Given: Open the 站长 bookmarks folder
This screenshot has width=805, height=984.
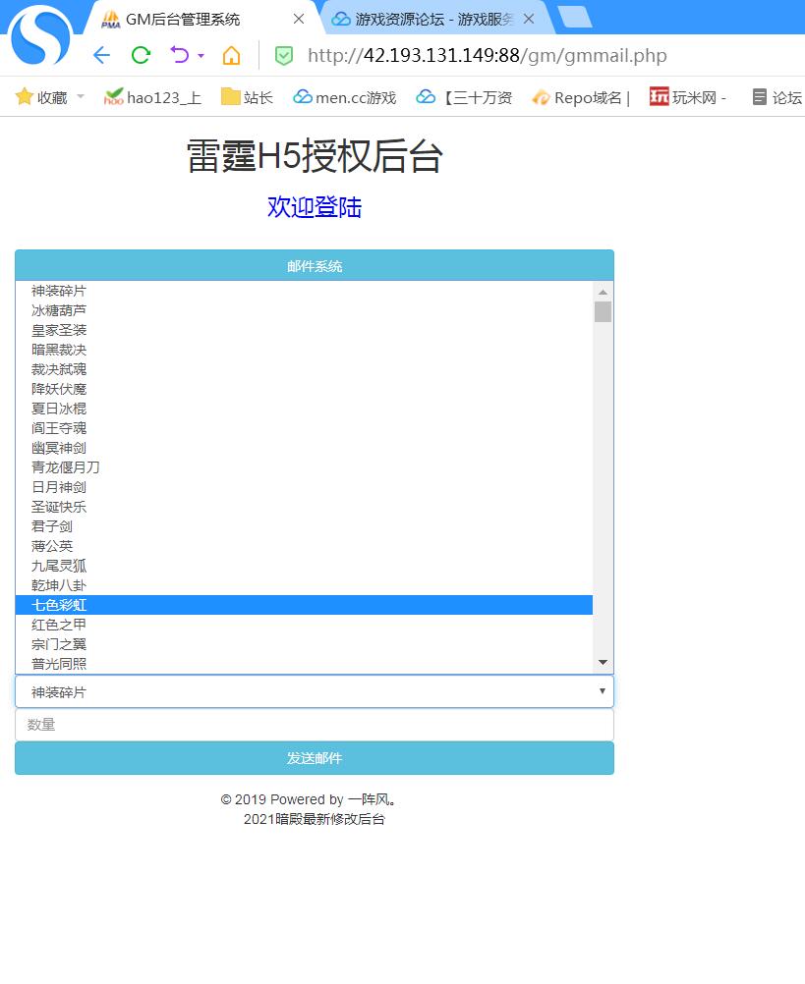Looking at the screenshot, I should 247,97.
